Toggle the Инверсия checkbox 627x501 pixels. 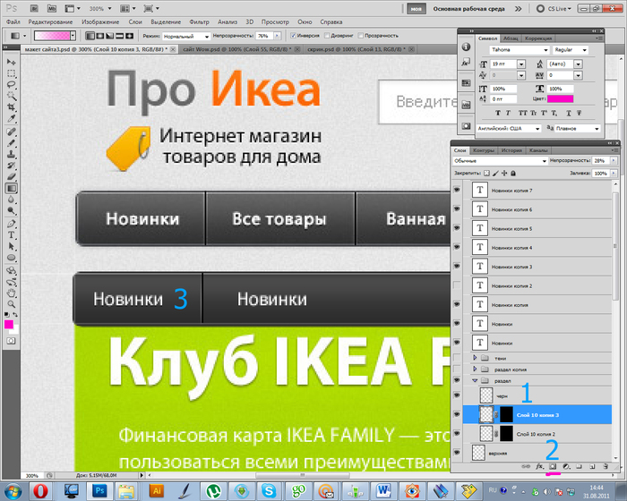(x=293, y=36)
